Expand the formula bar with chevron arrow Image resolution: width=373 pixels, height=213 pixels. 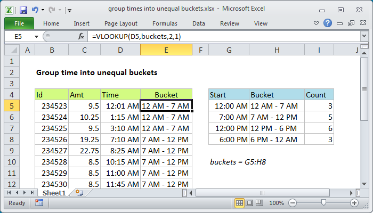(364, 36)
